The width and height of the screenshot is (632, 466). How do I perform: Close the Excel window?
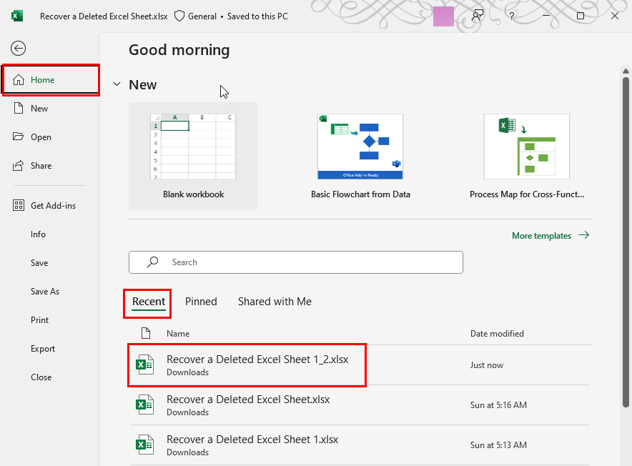(x=615, y=16)
